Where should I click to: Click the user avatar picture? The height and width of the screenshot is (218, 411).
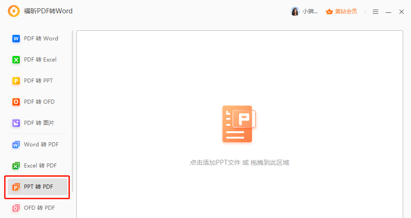point(295,11)
